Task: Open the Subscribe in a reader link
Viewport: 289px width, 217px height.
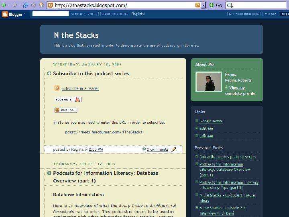Action: pos(80,88)
